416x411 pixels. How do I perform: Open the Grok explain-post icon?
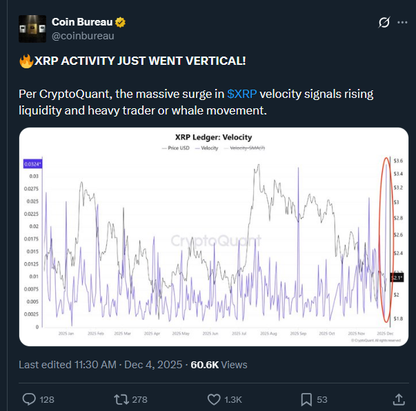385,23
